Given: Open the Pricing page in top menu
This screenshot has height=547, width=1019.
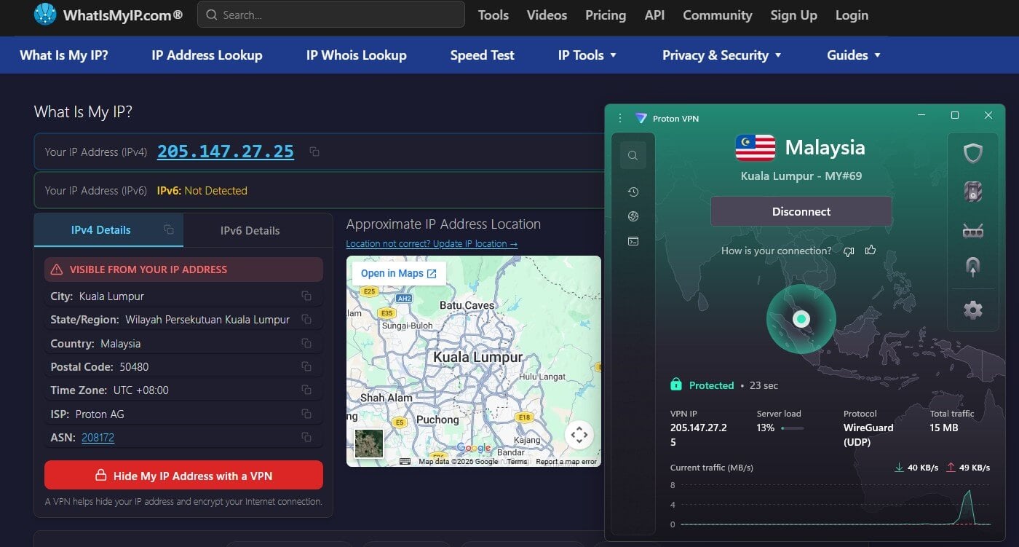Looking at the screenshot, I should [606, 15].
